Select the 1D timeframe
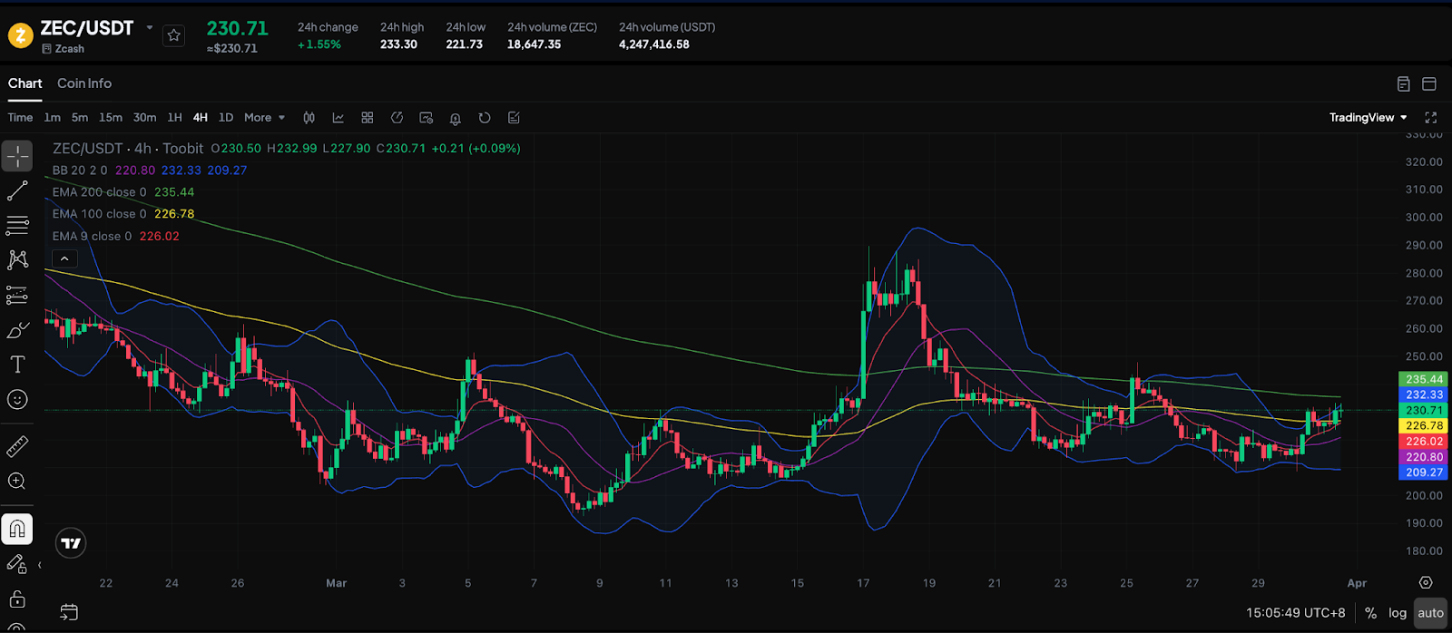The height and width of the screenshot is (633, 1452). (226, 118)
